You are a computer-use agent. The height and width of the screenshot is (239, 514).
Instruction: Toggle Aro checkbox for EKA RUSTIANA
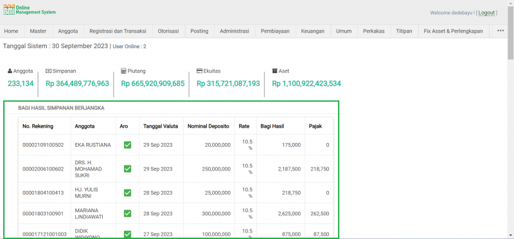127,145
